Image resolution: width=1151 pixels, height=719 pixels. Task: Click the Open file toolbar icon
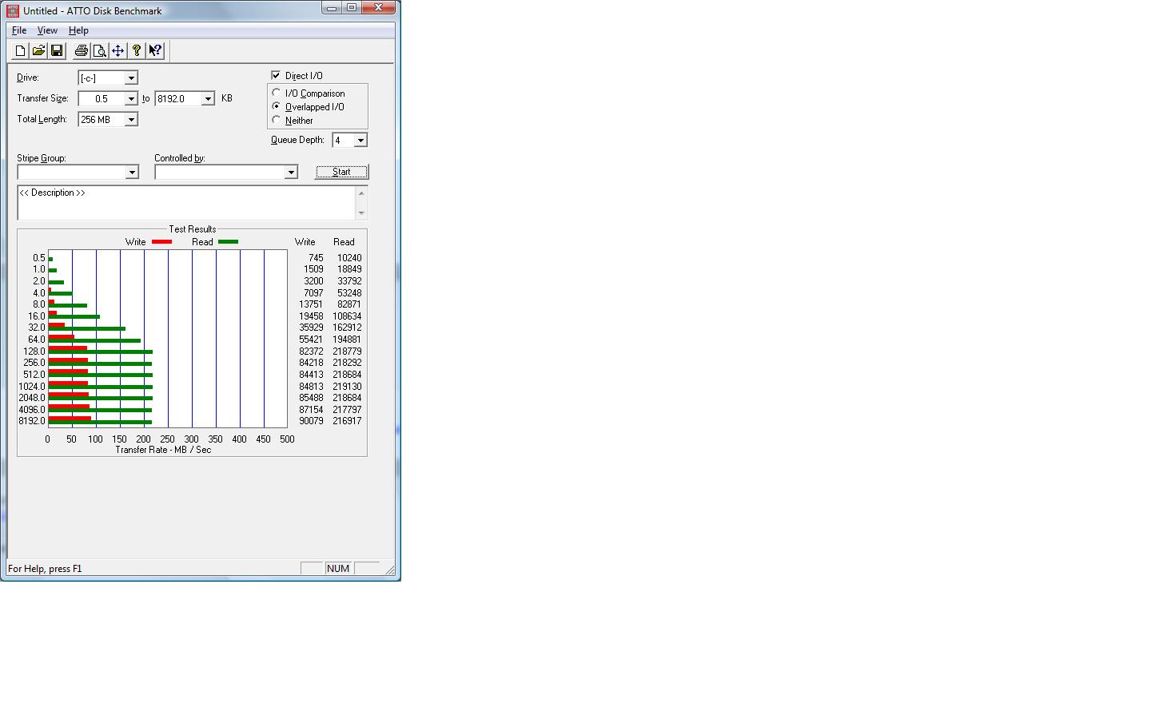(x=38, y=50)
